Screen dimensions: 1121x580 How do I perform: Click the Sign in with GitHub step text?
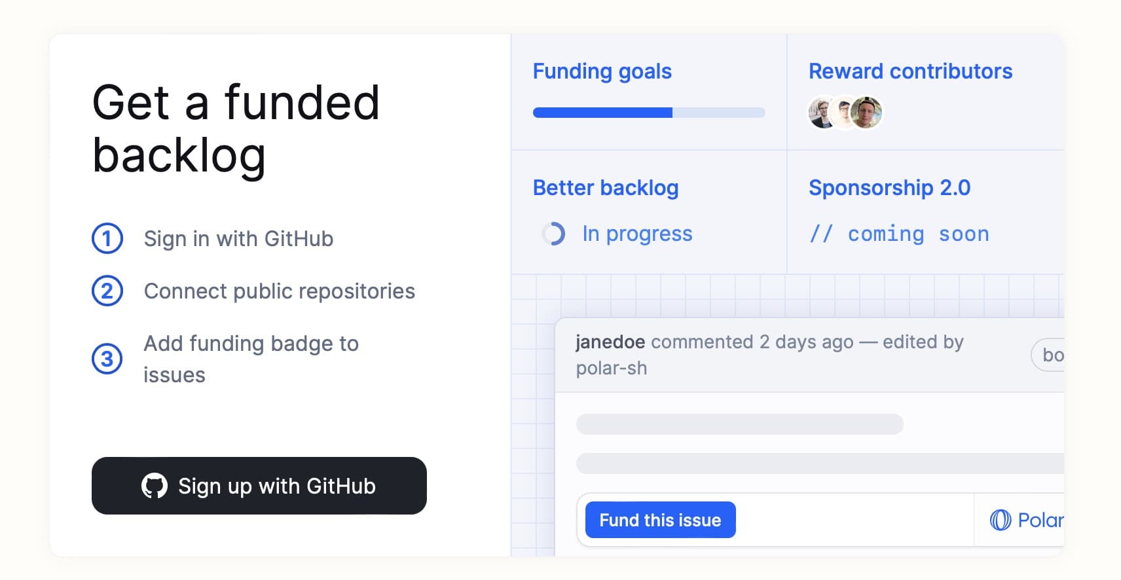238,239
